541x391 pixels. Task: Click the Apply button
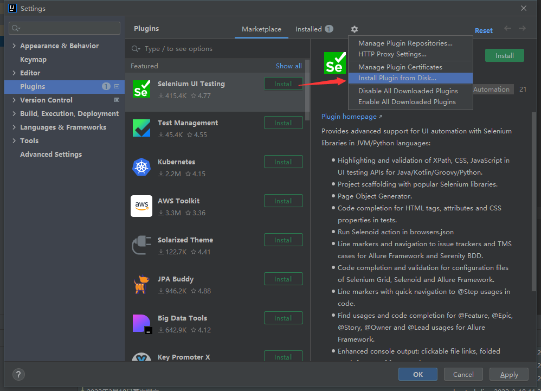tap(509, 374)
